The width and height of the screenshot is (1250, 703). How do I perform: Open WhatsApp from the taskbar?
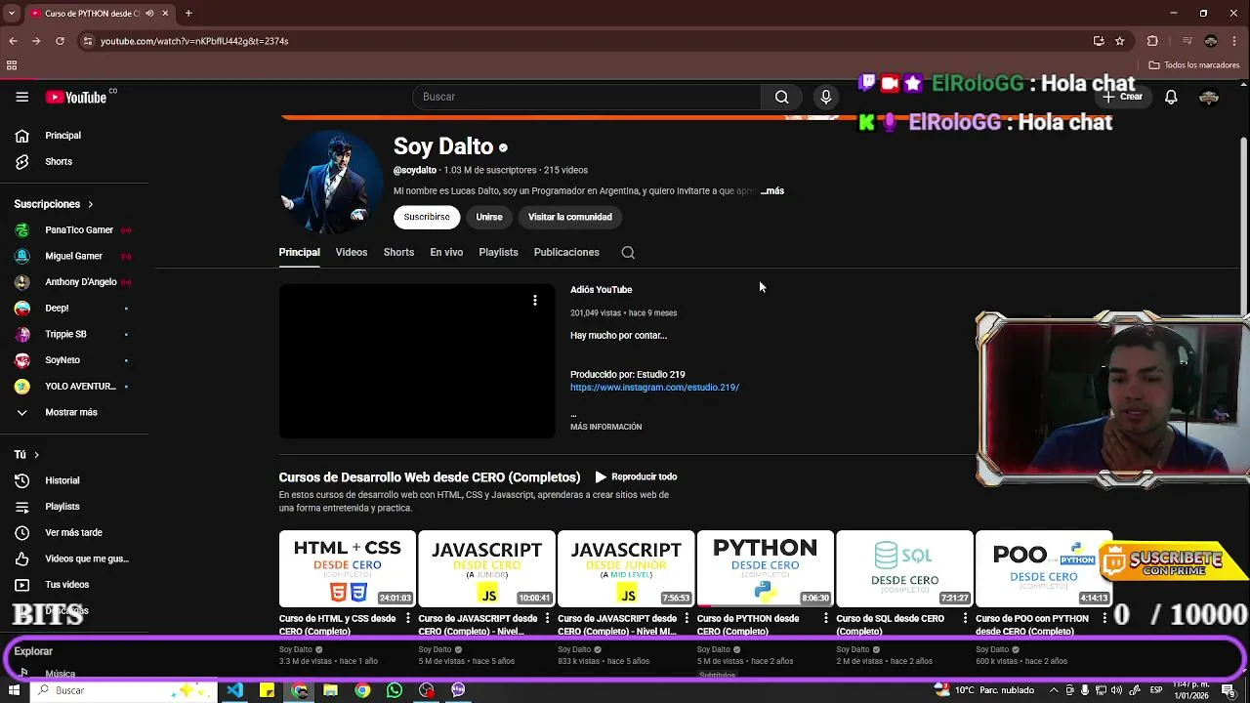click(395, 690)
